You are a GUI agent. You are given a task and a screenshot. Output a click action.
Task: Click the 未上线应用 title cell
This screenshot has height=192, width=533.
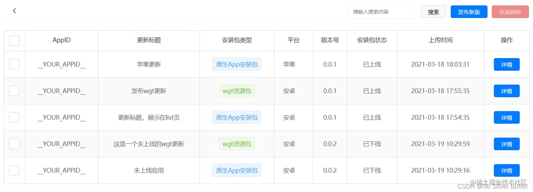point(149,170)
